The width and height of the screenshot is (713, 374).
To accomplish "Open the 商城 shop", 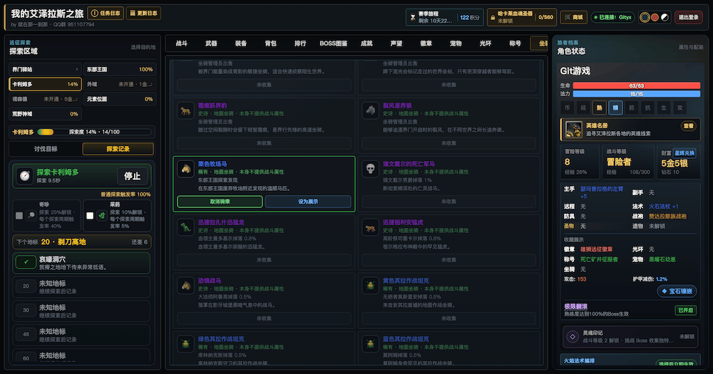I will (x=573, y=17).
